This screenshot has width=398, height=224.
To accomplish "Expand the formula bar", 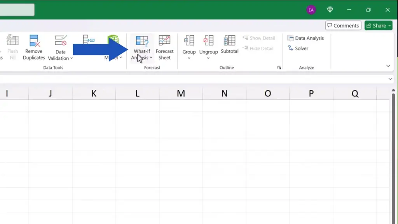I will coord(390,79).
